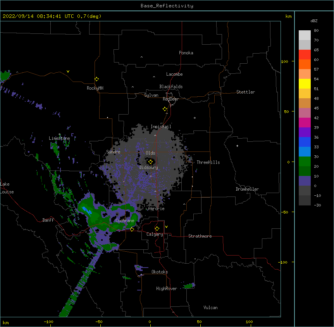
Task: Click the Lacombe city label
Action: 174,74
